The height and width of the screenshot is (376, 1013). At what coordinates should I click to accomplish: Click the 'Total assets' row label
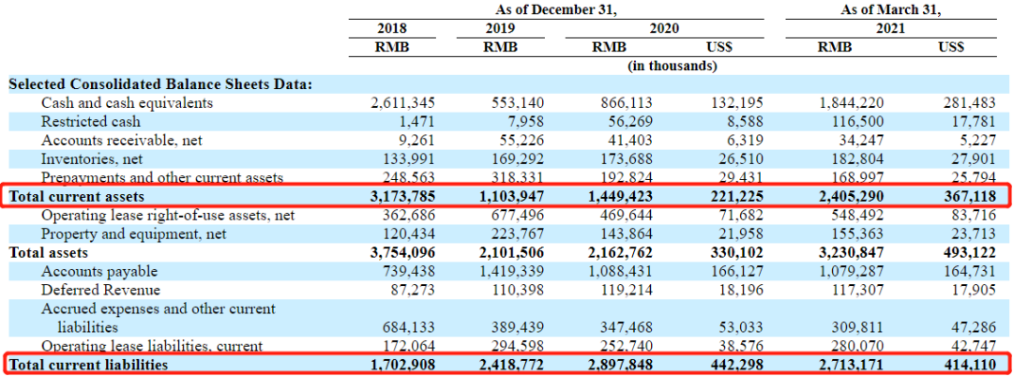pyautogui.click(x=49, y=252)
